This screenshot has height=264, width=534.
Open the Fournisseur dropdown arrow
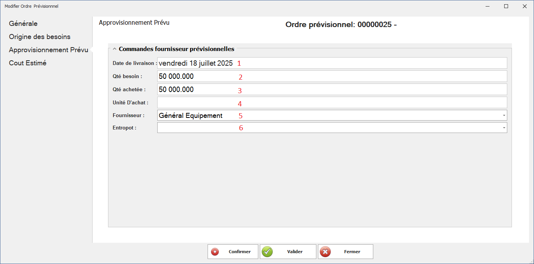point(503,116)
